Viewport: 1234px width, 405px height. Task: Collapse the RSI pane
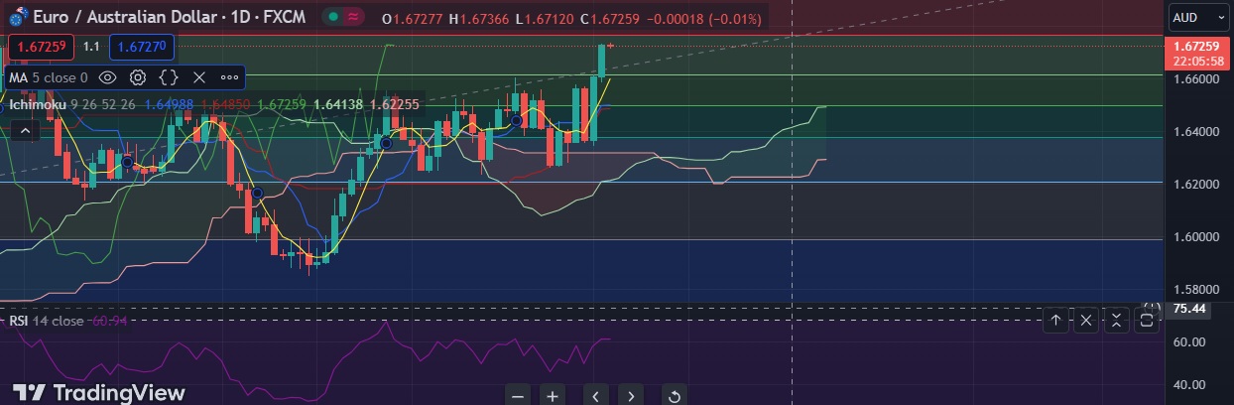pyautogui.click(x=1117, y=320)
